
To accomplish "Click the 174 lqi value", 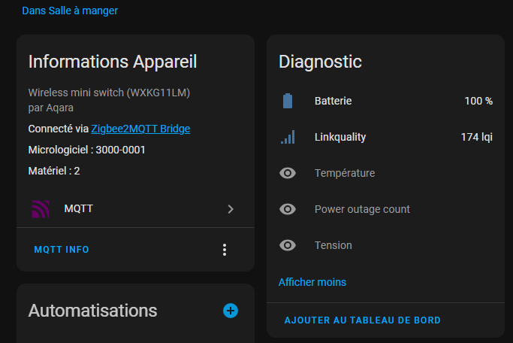I will click(x=477, y=137).
